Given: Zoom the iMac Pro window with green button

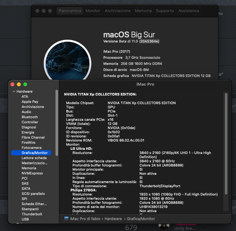Looking at the screenshot, I should click(25, 84).
